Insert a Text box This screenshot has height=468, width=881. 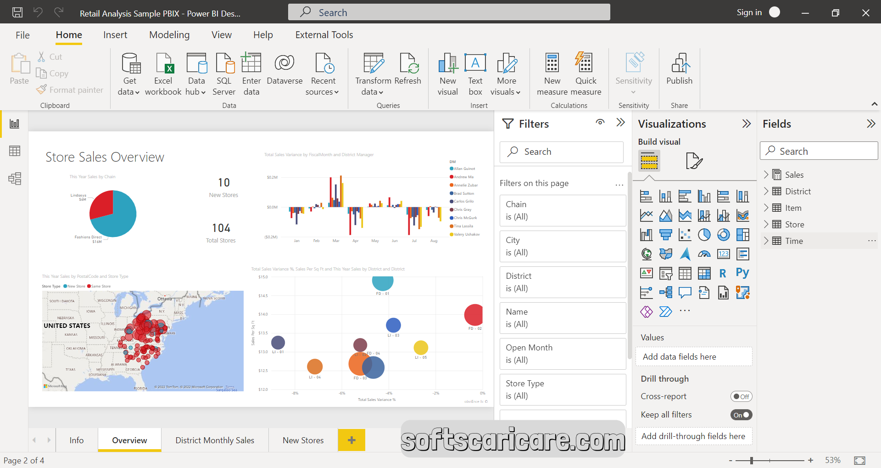(x=475, y=74)
